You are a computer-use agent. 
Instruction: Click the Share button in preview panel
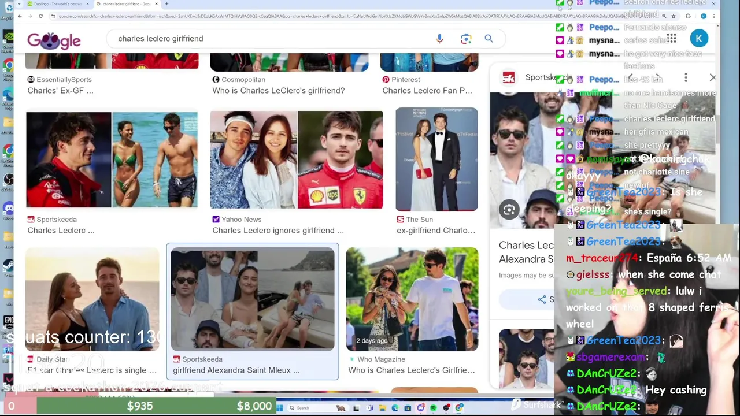click(546, 299)
